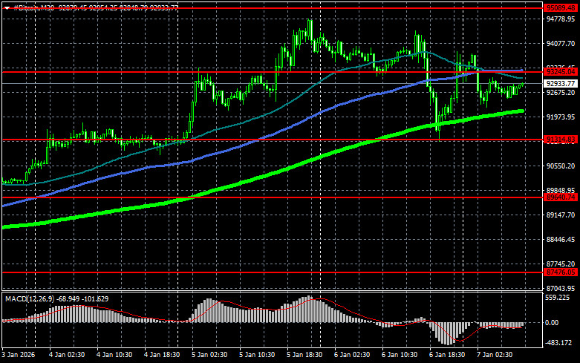
Task: Select the 91314.83 red level price label
Action: 561,140
